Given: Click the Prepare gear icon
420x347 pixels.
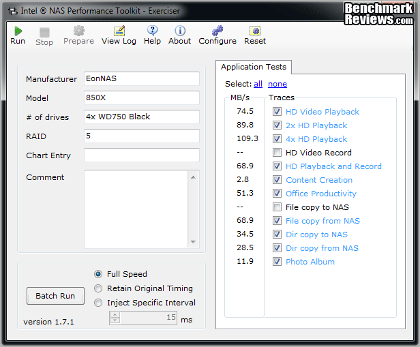Looking at the screenshot, I should click(79, 31).
